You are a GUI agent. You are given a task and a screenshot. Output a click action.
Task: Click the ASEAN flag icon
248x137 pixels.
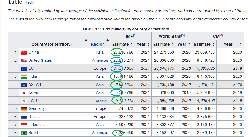24,85
